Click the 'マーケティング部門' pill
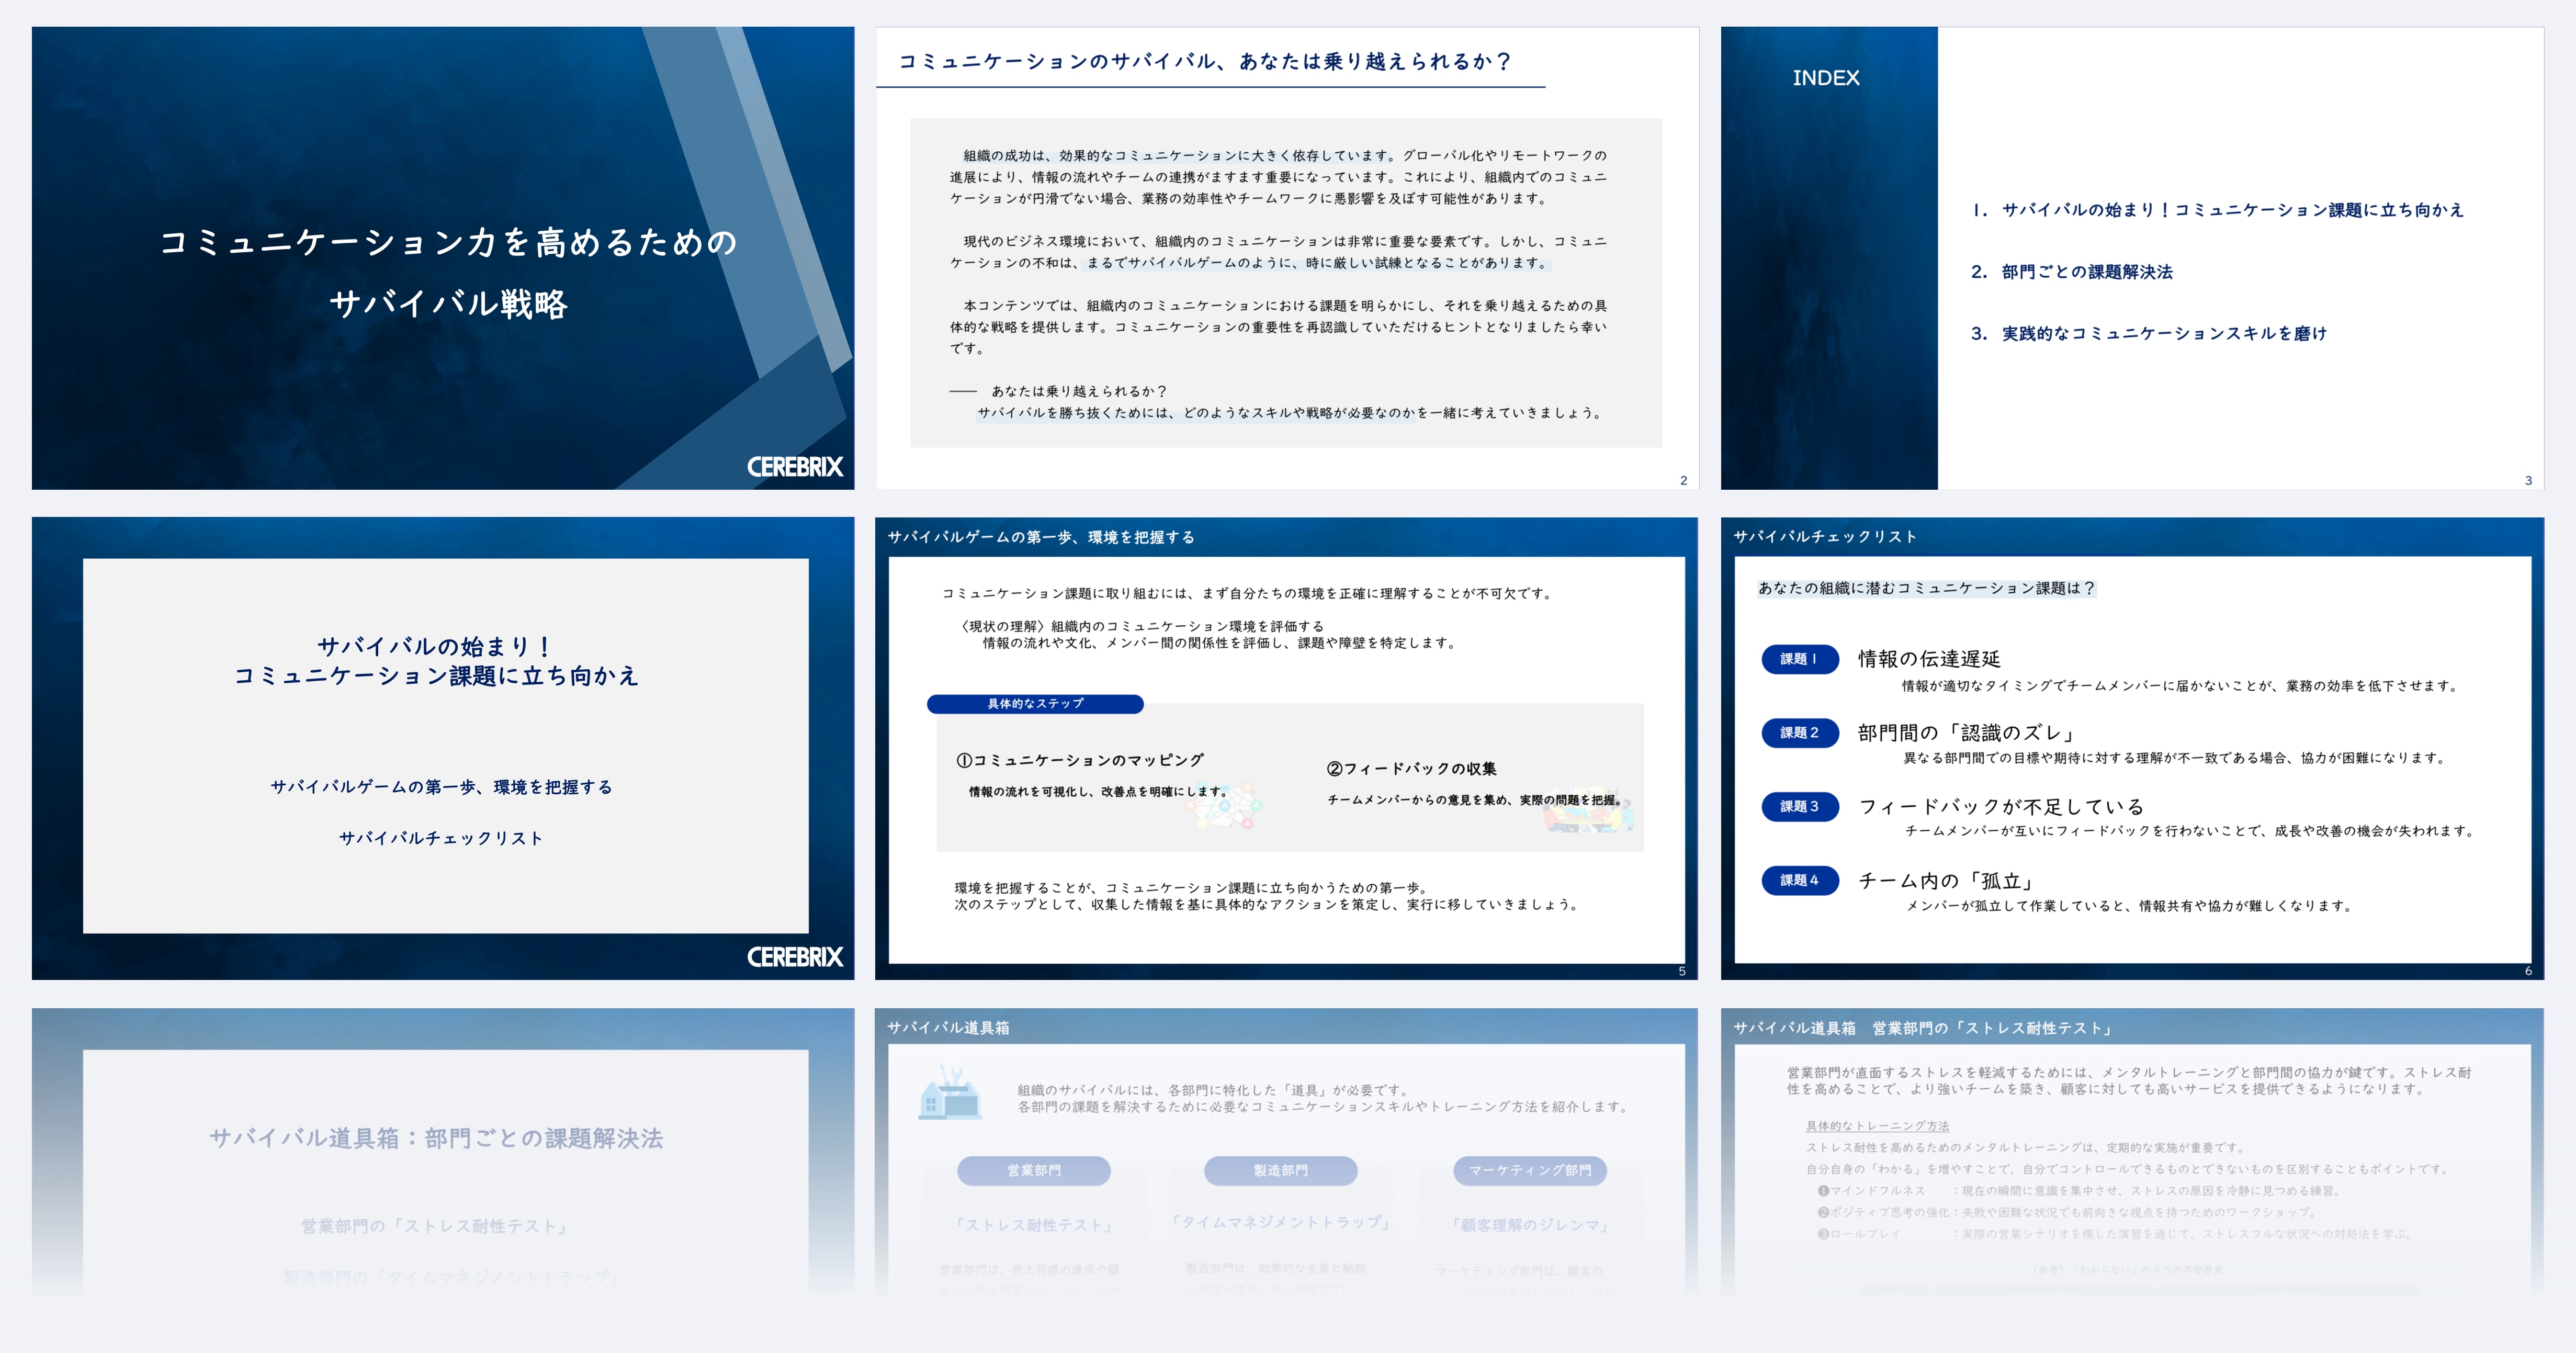 [x=1530, y=1171]
